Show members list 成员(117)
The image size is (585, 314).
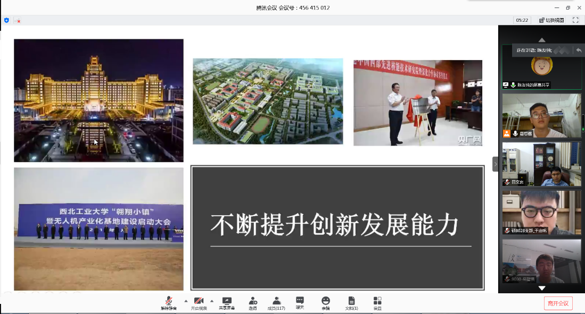coord(276,302)
